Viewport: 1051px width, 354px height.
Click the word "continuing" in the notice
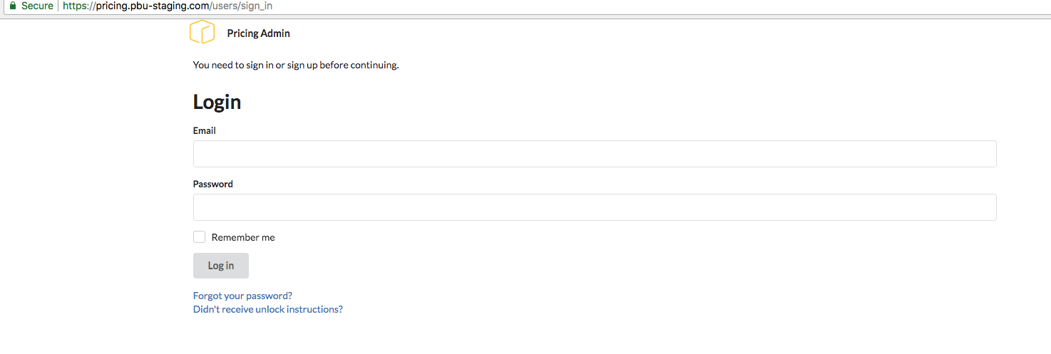pos(371,66)
